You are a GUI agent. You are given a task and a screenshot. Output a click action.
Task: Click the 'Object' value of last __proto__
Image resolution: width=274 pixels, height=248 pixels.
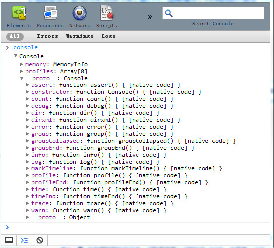(x=80, y=217)
